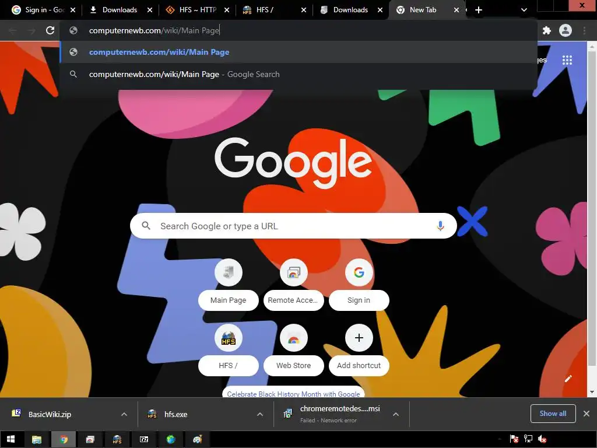597x448 pixels.
Task: Click the network tray icon
Action: [528, 439]
